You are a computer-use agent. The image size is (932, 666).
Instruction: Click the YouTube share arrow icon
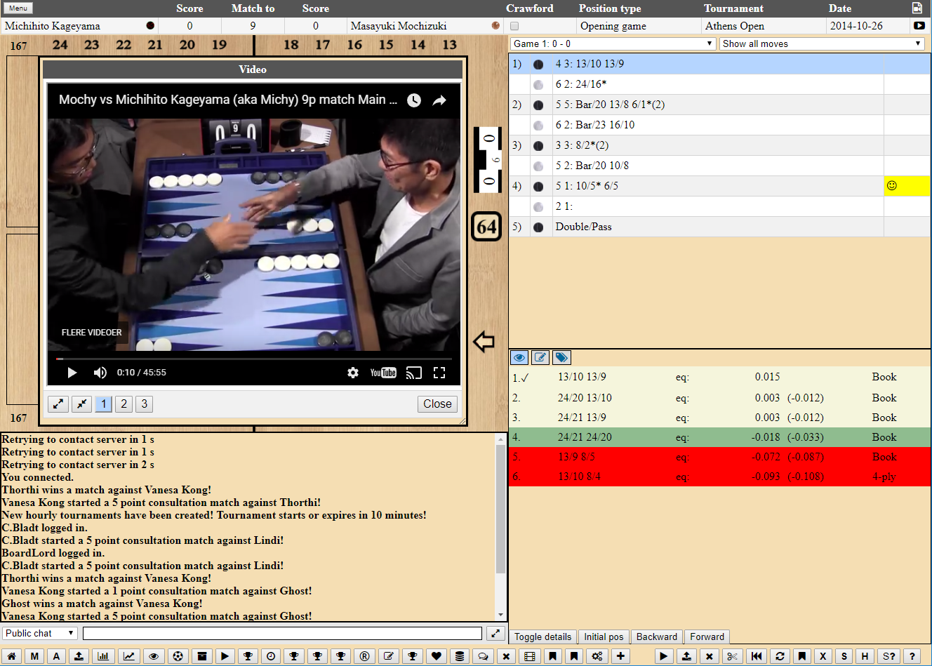(x=439, y=100)
